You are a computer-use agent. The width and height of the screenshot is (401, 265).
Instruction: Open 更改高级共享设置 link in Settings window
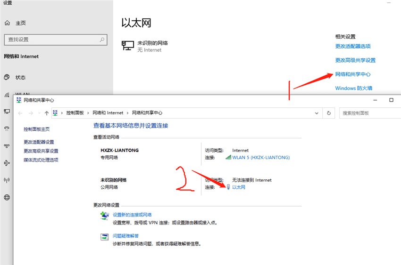click(x=355, y=60)
